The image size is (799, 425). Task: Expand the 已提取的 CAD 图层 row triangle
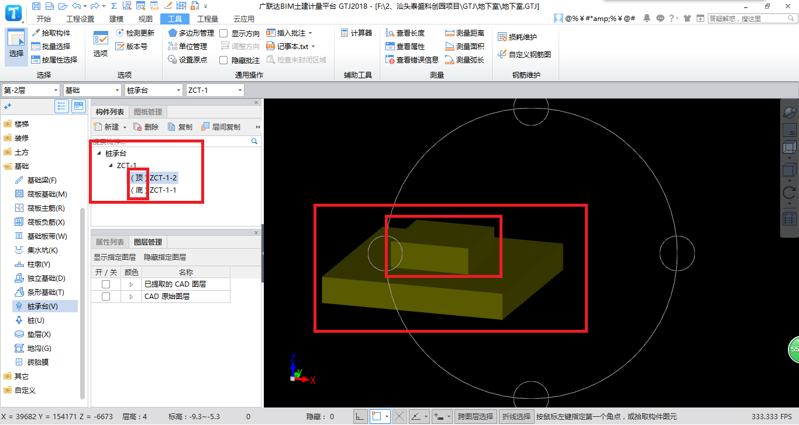(x=131, y=284)
